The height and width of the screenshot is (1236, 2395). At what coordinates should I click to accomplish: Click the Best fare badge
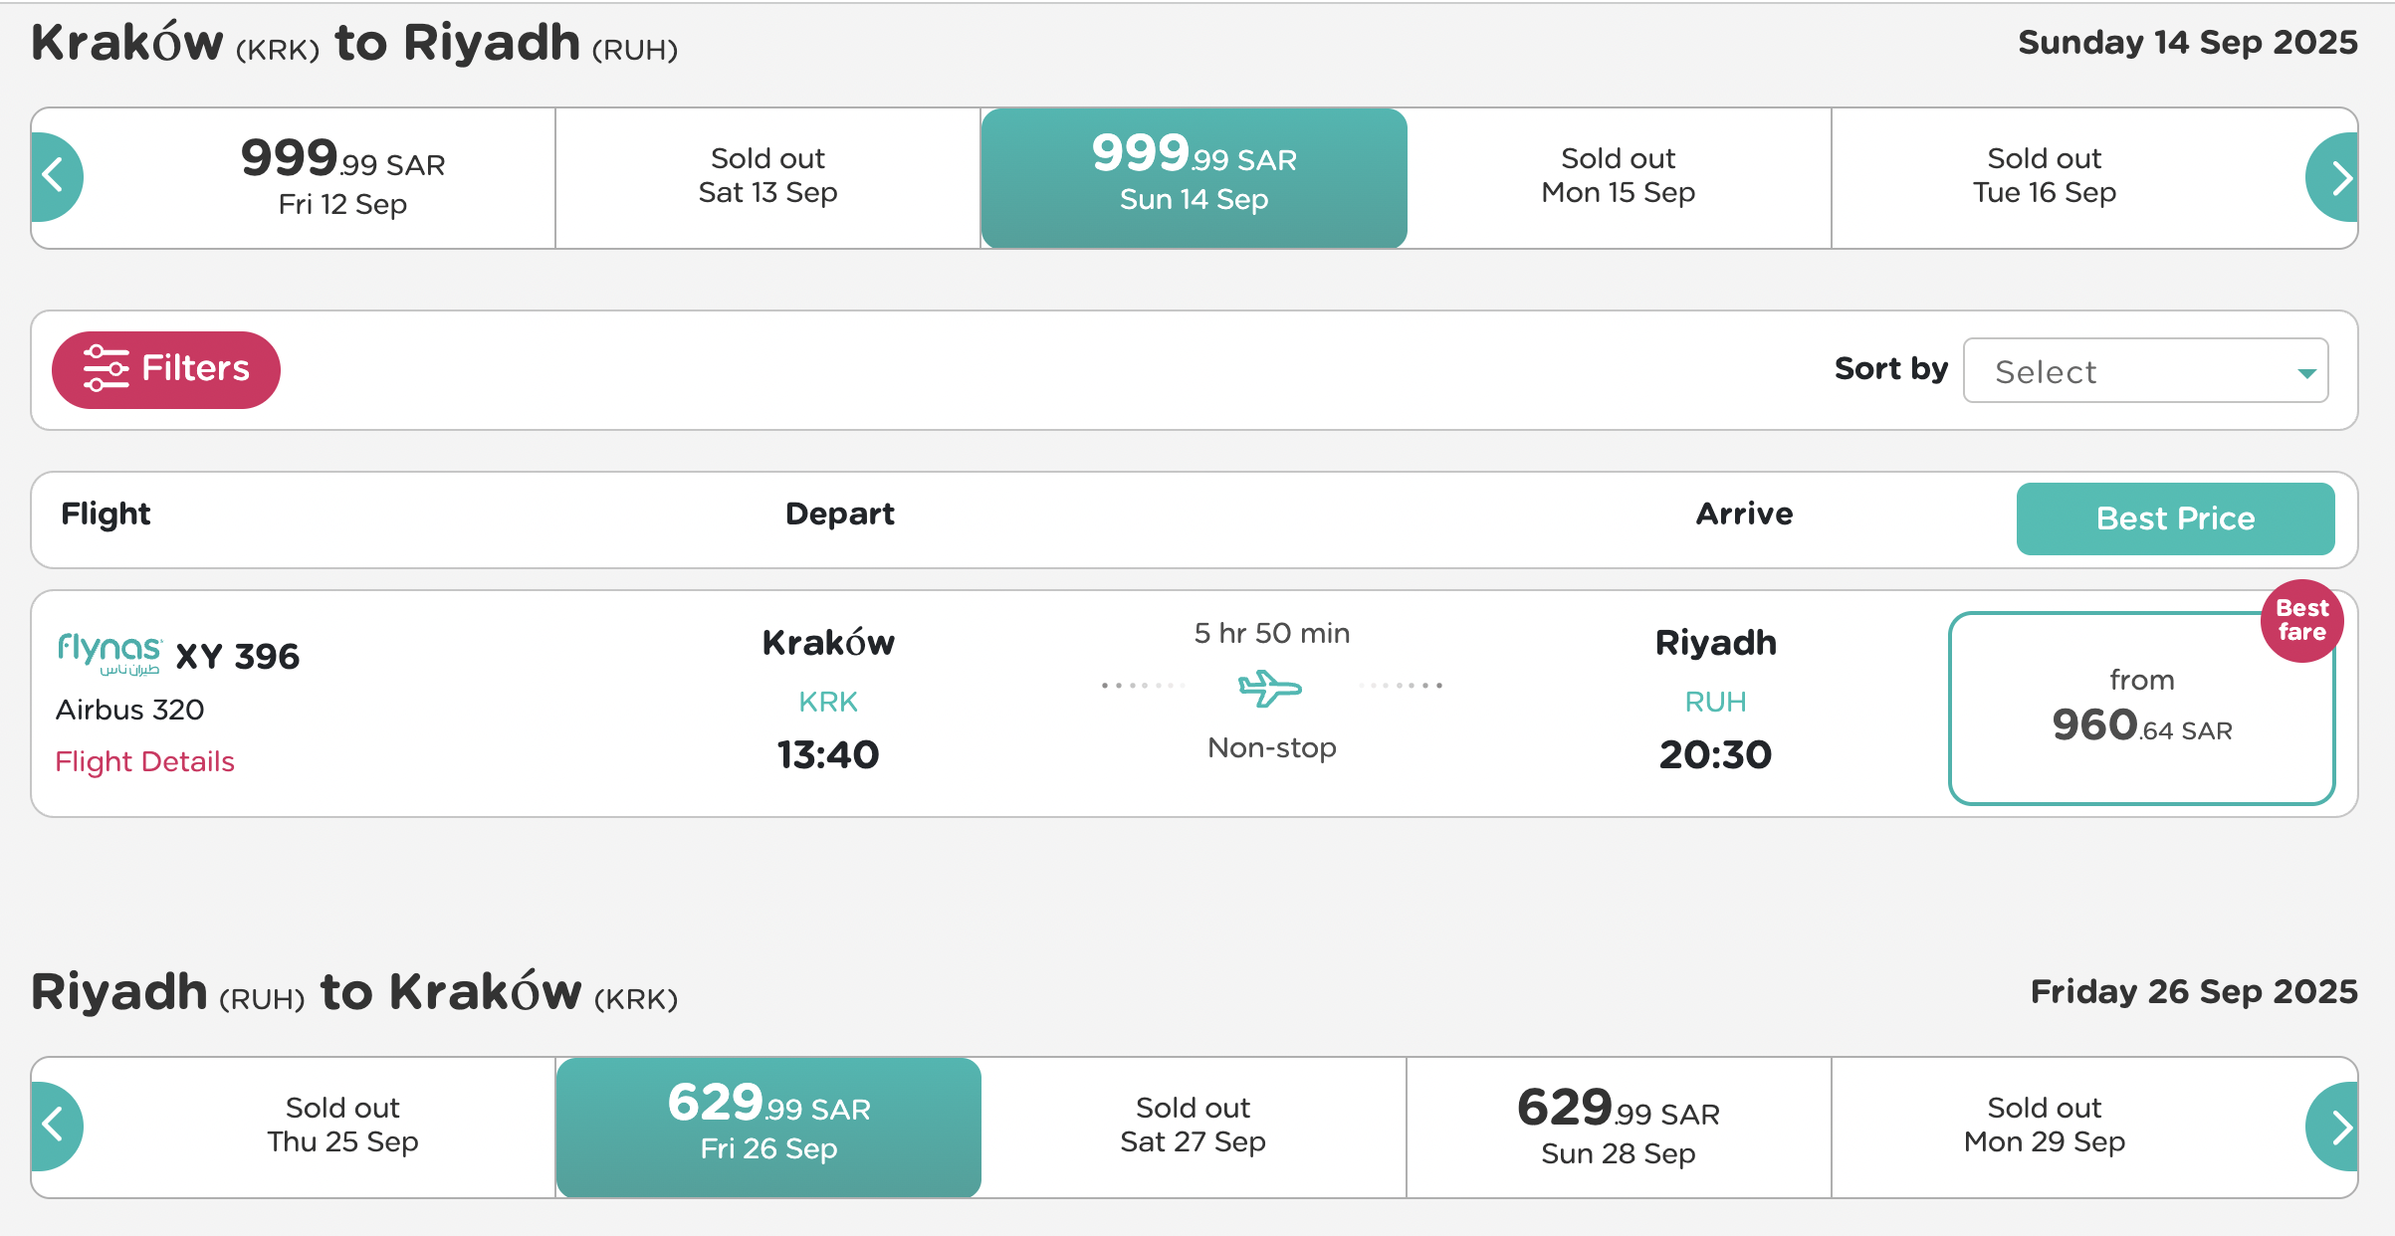click(2301, 621)
